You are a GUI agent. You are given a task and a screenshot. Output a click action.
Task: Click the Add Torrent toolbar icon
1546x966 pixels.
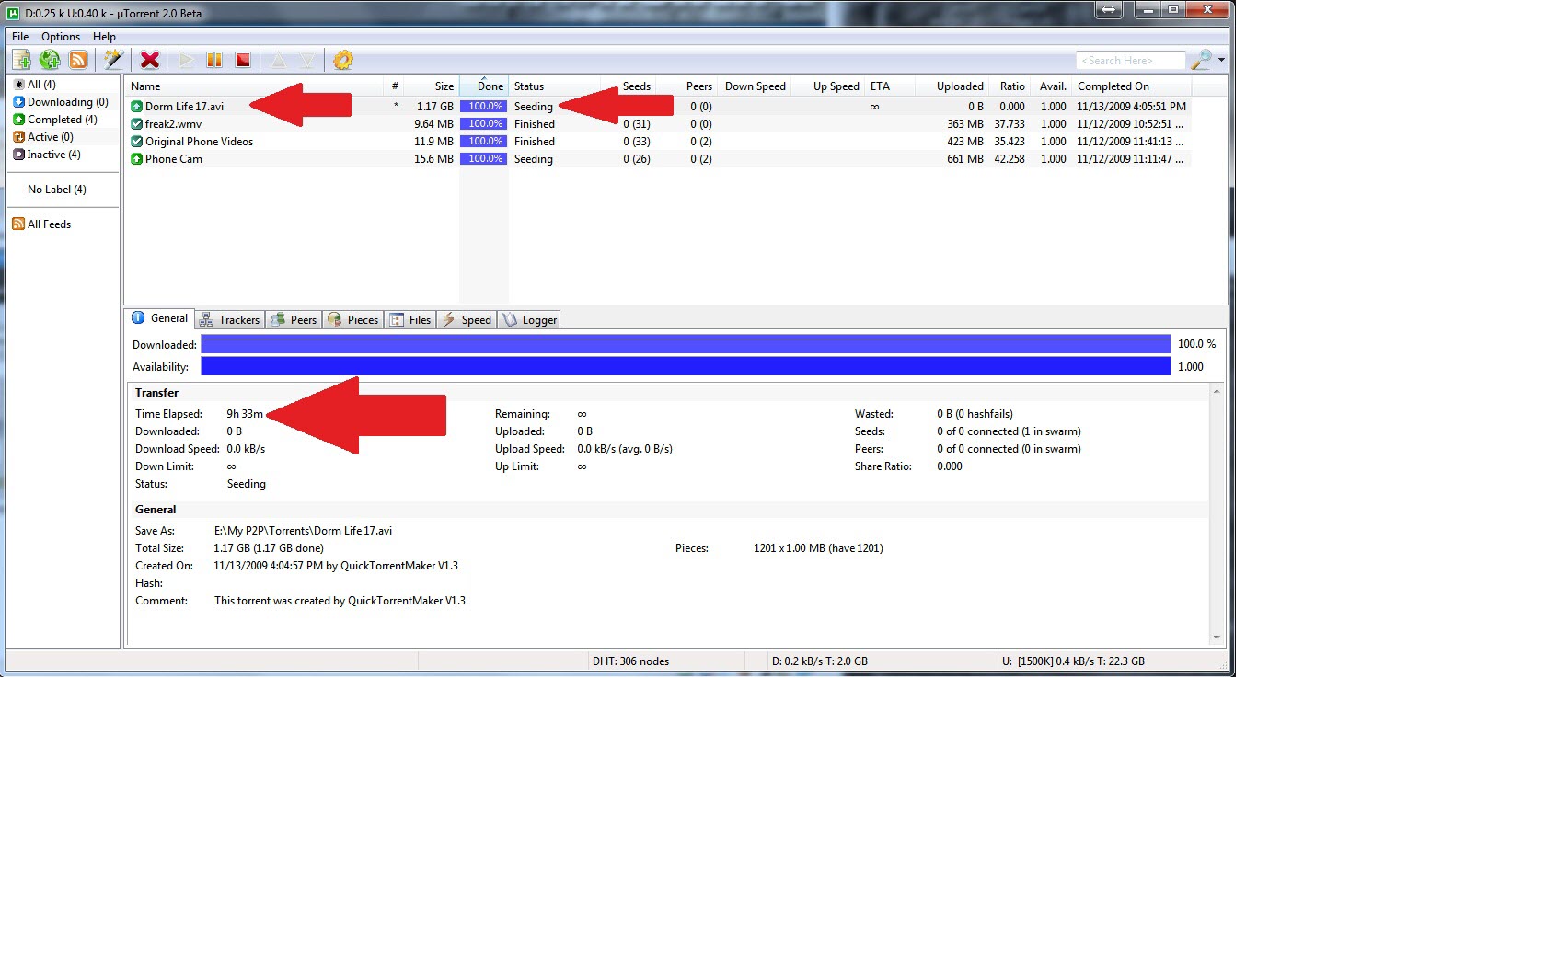(21, 60)
